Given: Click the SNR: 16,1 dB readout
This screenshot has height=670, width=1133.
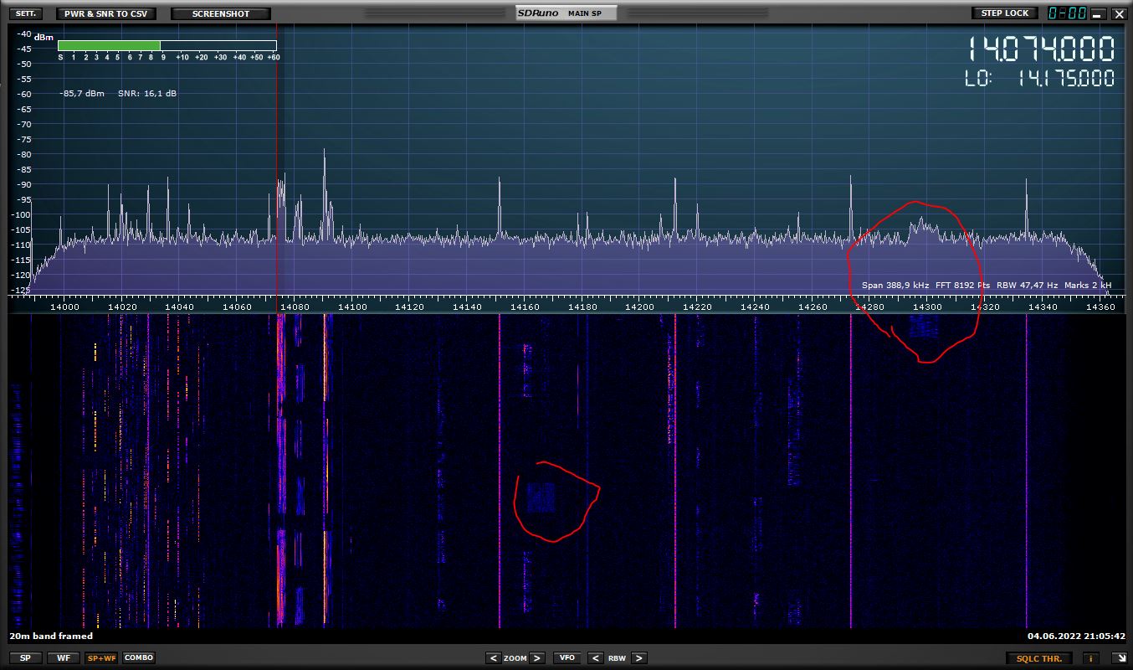Looking at the screenshot, I should coord(147,94).
